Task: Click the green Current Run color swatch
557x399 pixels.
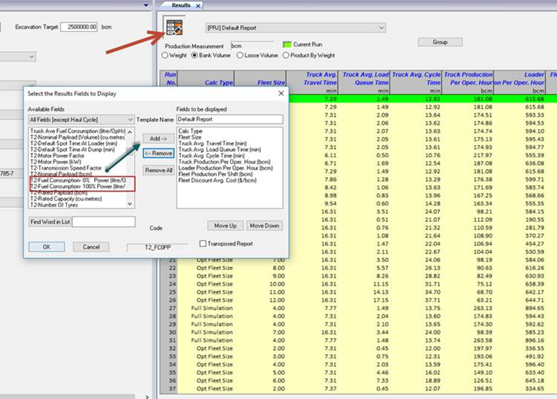Action: tap(287, 44)
